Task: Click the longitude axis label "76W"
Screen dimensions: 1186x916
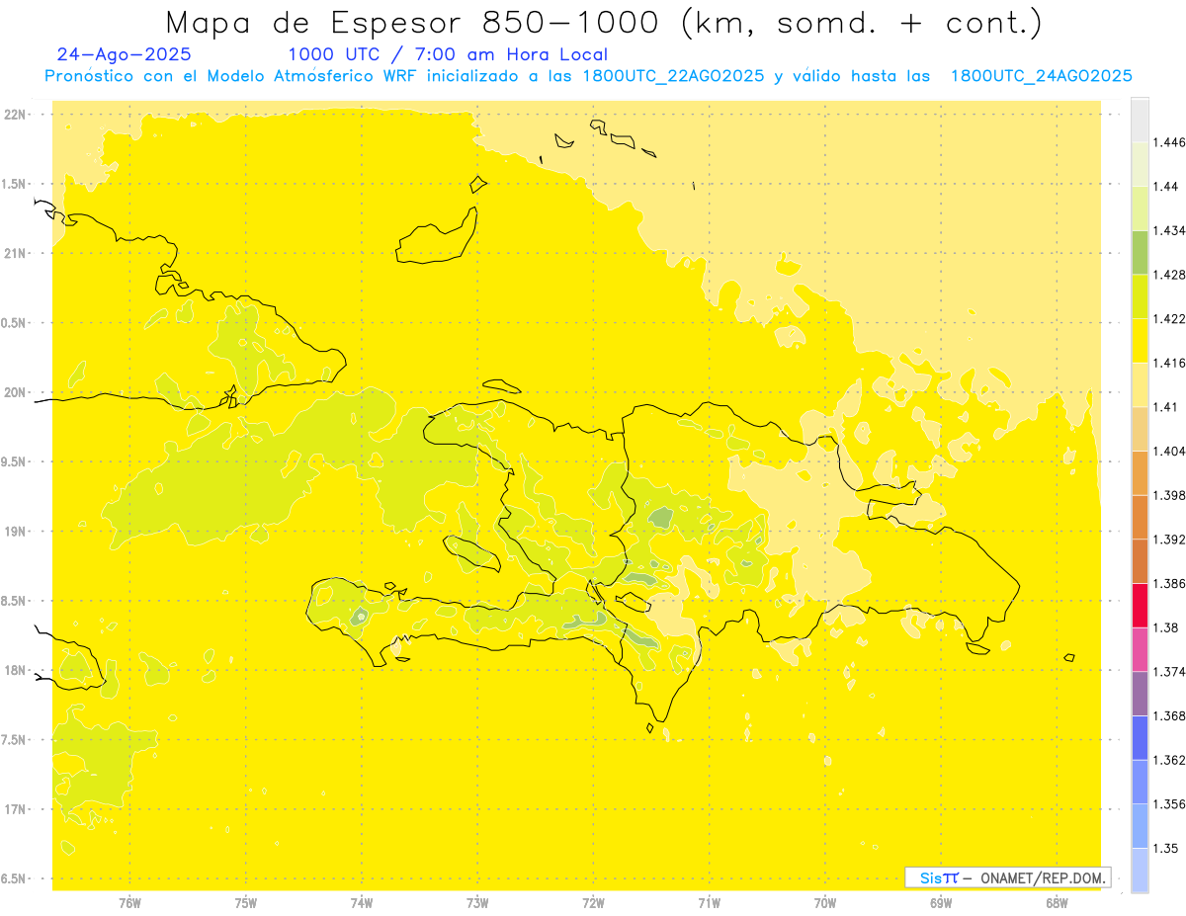Action: [x=129, y=903]
